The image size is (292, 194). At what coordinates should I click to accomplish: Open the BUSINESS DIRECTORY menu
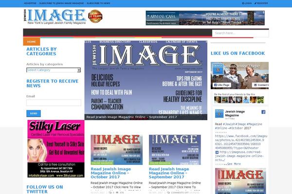click(115, 42)
